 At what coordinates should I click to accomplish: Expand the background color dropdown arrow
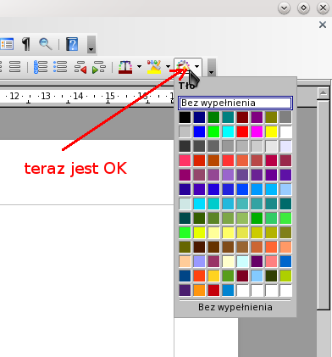(x=196, y=67)
